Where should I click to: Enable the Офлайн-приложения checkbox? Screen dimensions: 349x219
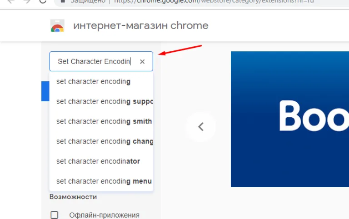55,215
